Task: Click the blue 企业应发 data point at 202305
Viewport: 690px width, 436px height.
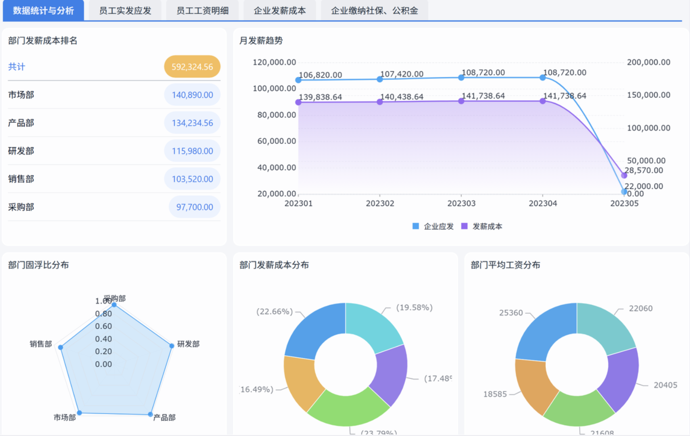Action: pos(624,191)
